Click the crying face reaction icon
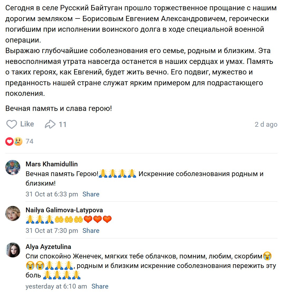 click(x=18, y=142)
